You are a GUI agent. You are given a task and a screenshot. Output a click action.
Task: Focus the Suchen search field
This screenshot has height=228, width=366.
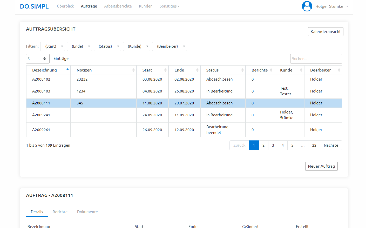(x=316, y=59)
